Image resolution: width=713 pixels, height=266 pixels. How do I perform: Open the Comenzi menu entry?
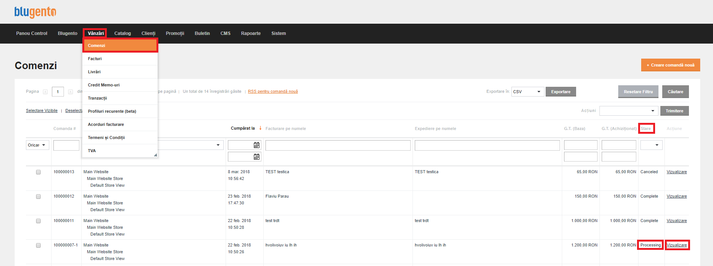[120, 45]
